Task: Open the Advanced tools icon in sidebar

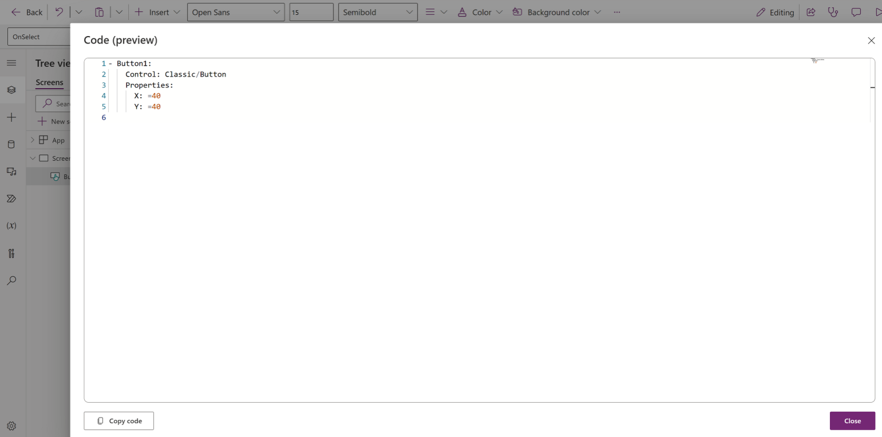Action: pos(11,253)
